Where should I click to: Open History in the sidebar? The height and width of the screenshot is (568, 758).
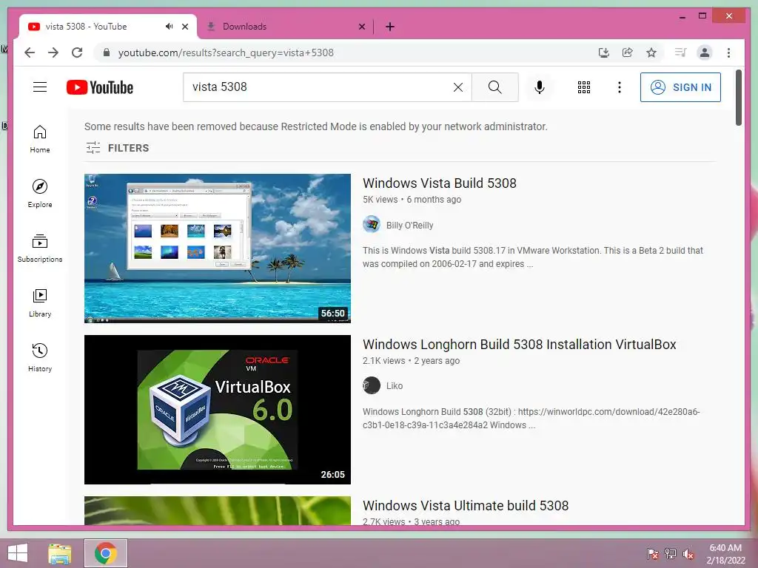click(40, 357)
